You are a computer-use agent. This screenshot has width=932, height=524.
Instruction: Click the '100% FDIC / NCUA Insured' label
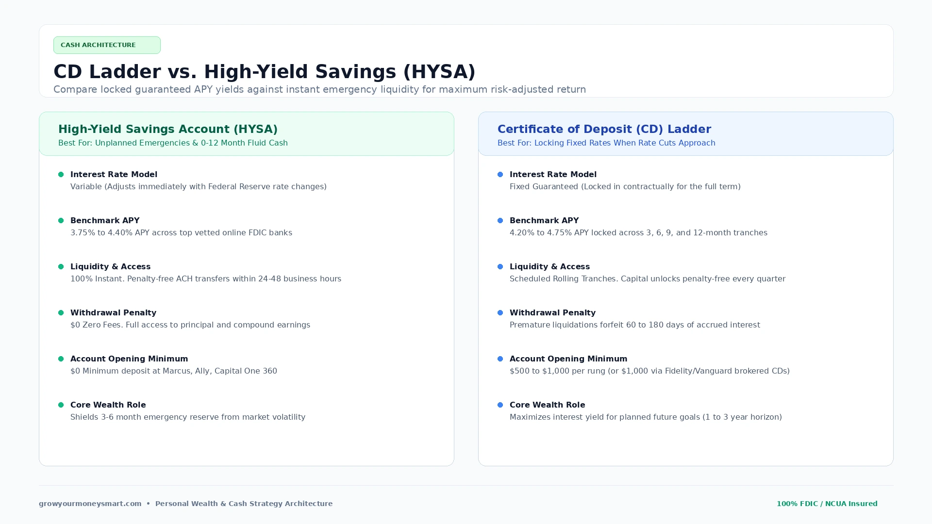[x=827, y=504]
